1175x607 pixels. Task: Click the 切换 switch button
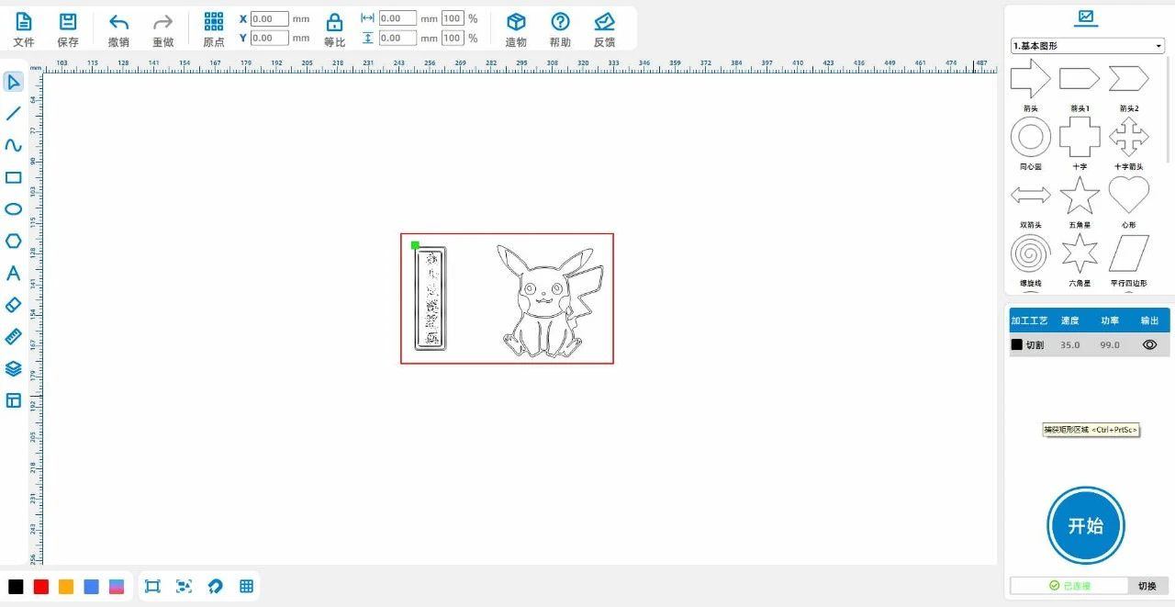[x=1147, y=586]
